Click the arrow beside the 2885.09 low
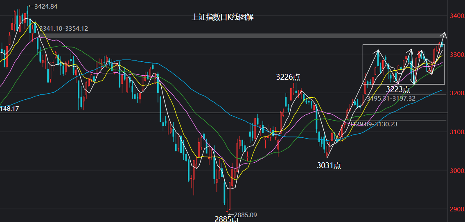465x222 pixels. [x=230, y=215]
